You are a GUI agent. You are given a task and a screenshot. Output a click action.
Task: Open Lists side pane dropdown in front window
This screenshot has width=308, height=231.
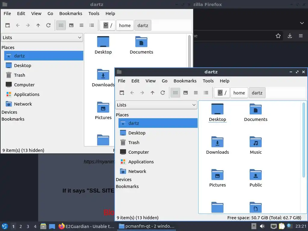coord(156,105)
